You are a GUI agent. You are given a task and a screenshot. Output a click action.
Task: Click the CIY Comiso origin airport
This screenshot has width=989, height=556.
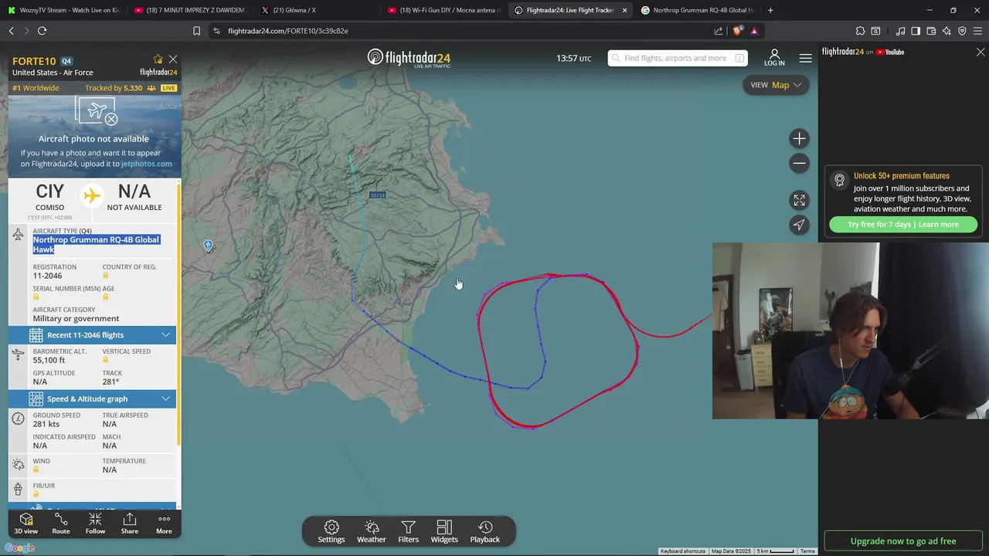click(49, 197)
